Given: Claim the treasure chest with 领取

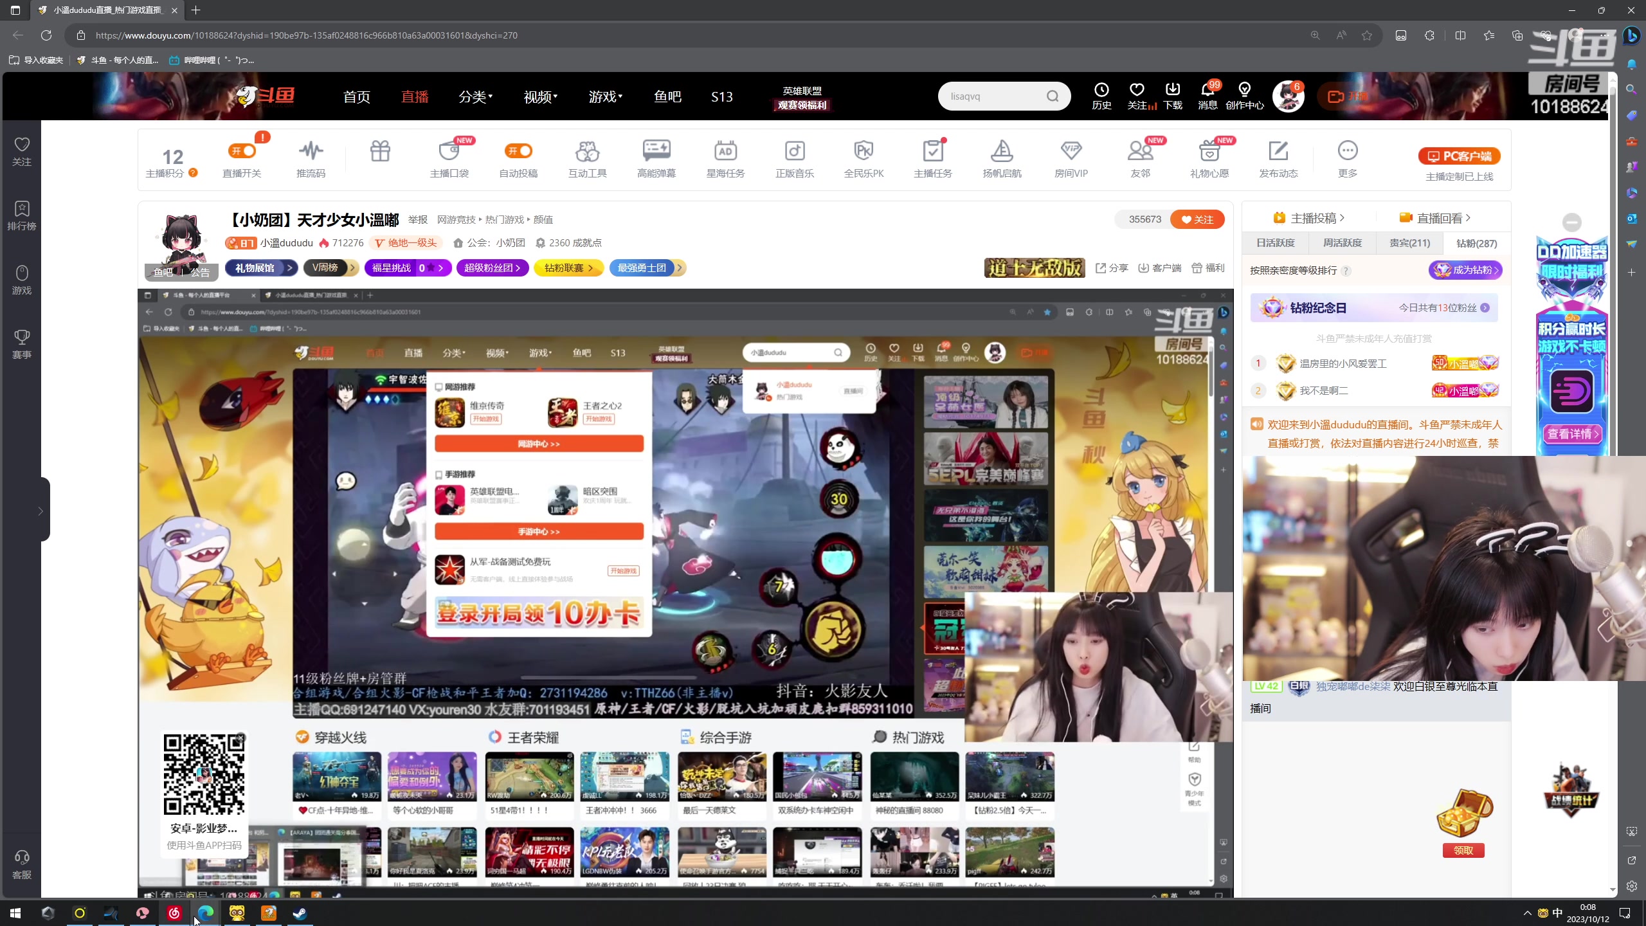Looking at the screenshot, I should click(1463, 850).
